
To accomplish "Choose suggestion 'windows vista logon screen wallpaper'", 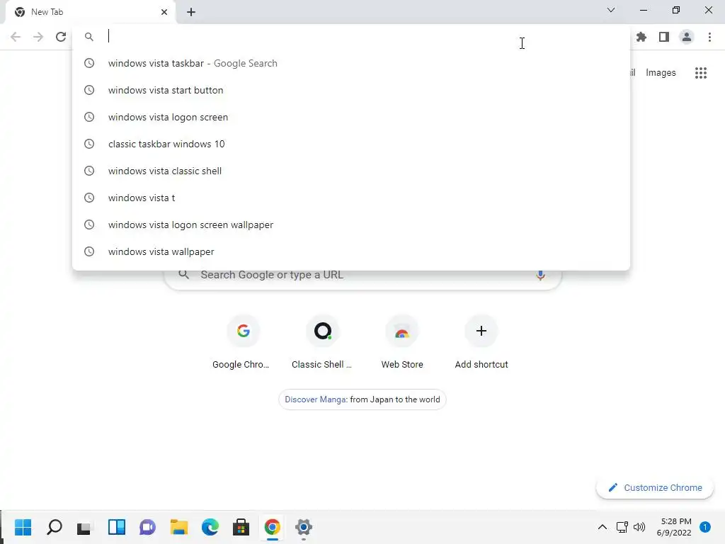I will pos(351,225).
